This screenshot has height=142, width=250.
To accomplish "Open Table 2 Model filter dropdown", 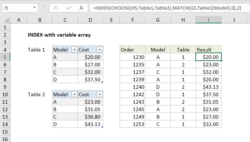I will (74, 94).
